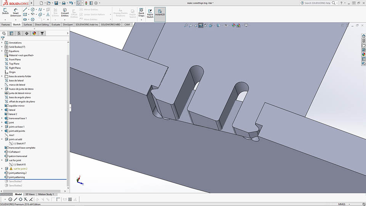Select the Spline sketch tool
This screenshot has height=206, width=366.
point(40,10)
